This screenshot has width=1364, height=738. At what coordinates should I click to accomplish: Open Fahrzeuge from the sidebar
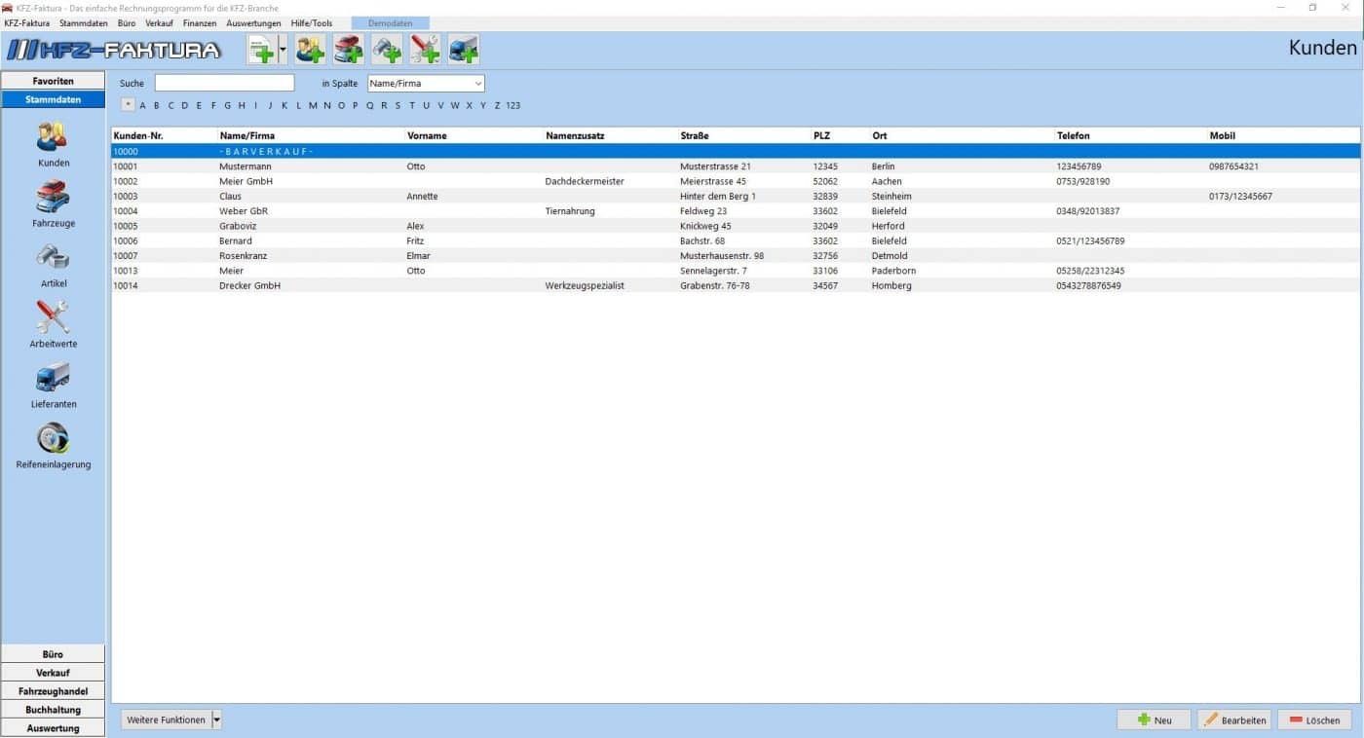tap(53, 204)
